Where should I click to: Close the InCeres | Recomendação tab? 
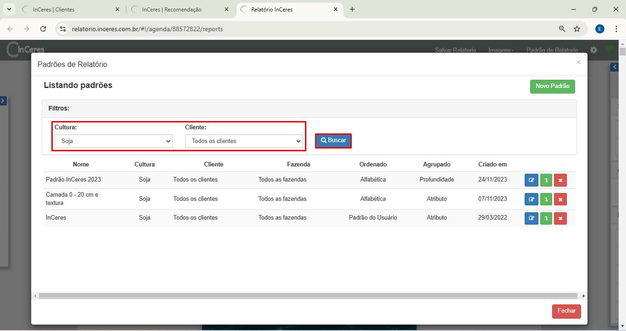click(x=227, y=9)
